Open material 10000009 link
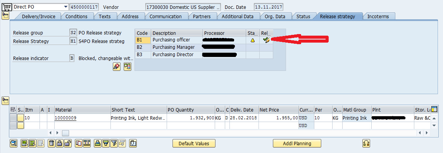This screenshot has height=153, width=443. click(x=65, y=118)
